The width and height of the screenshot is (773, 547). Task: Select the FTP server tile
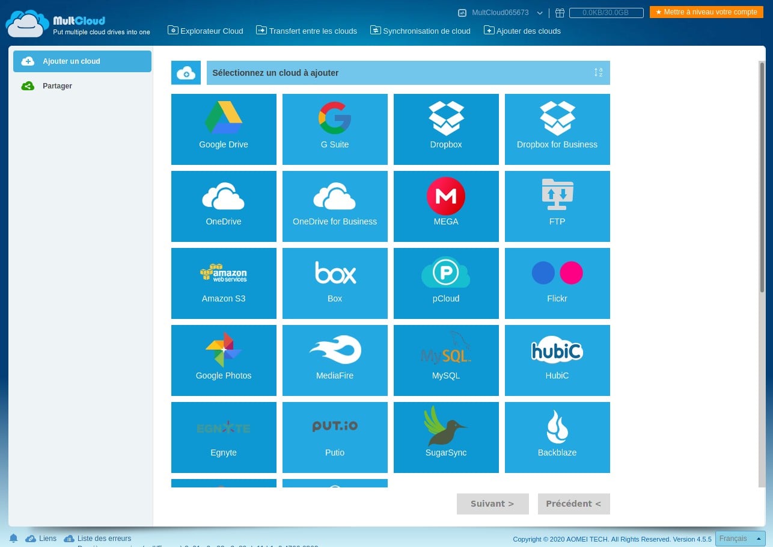557,206
